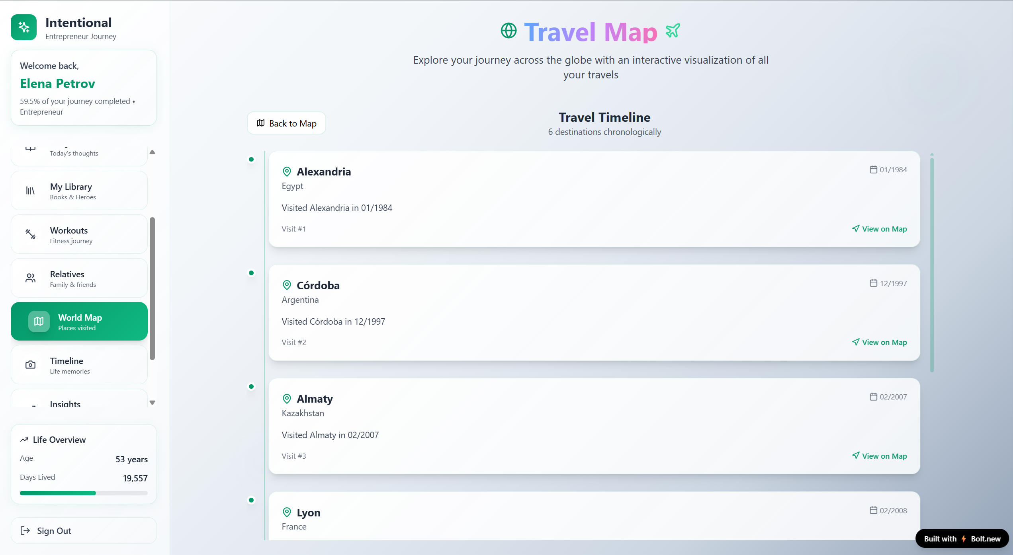
Task: Click the globe icon beside Travel Map
Action: [508, 31]
